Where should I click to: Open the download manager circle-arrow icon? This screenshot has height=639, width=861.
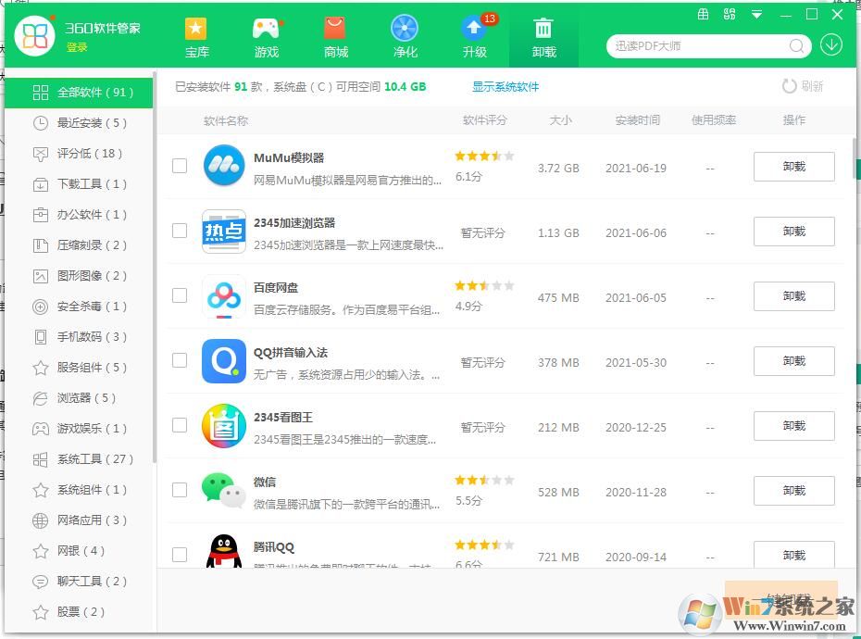pos(830,44)
